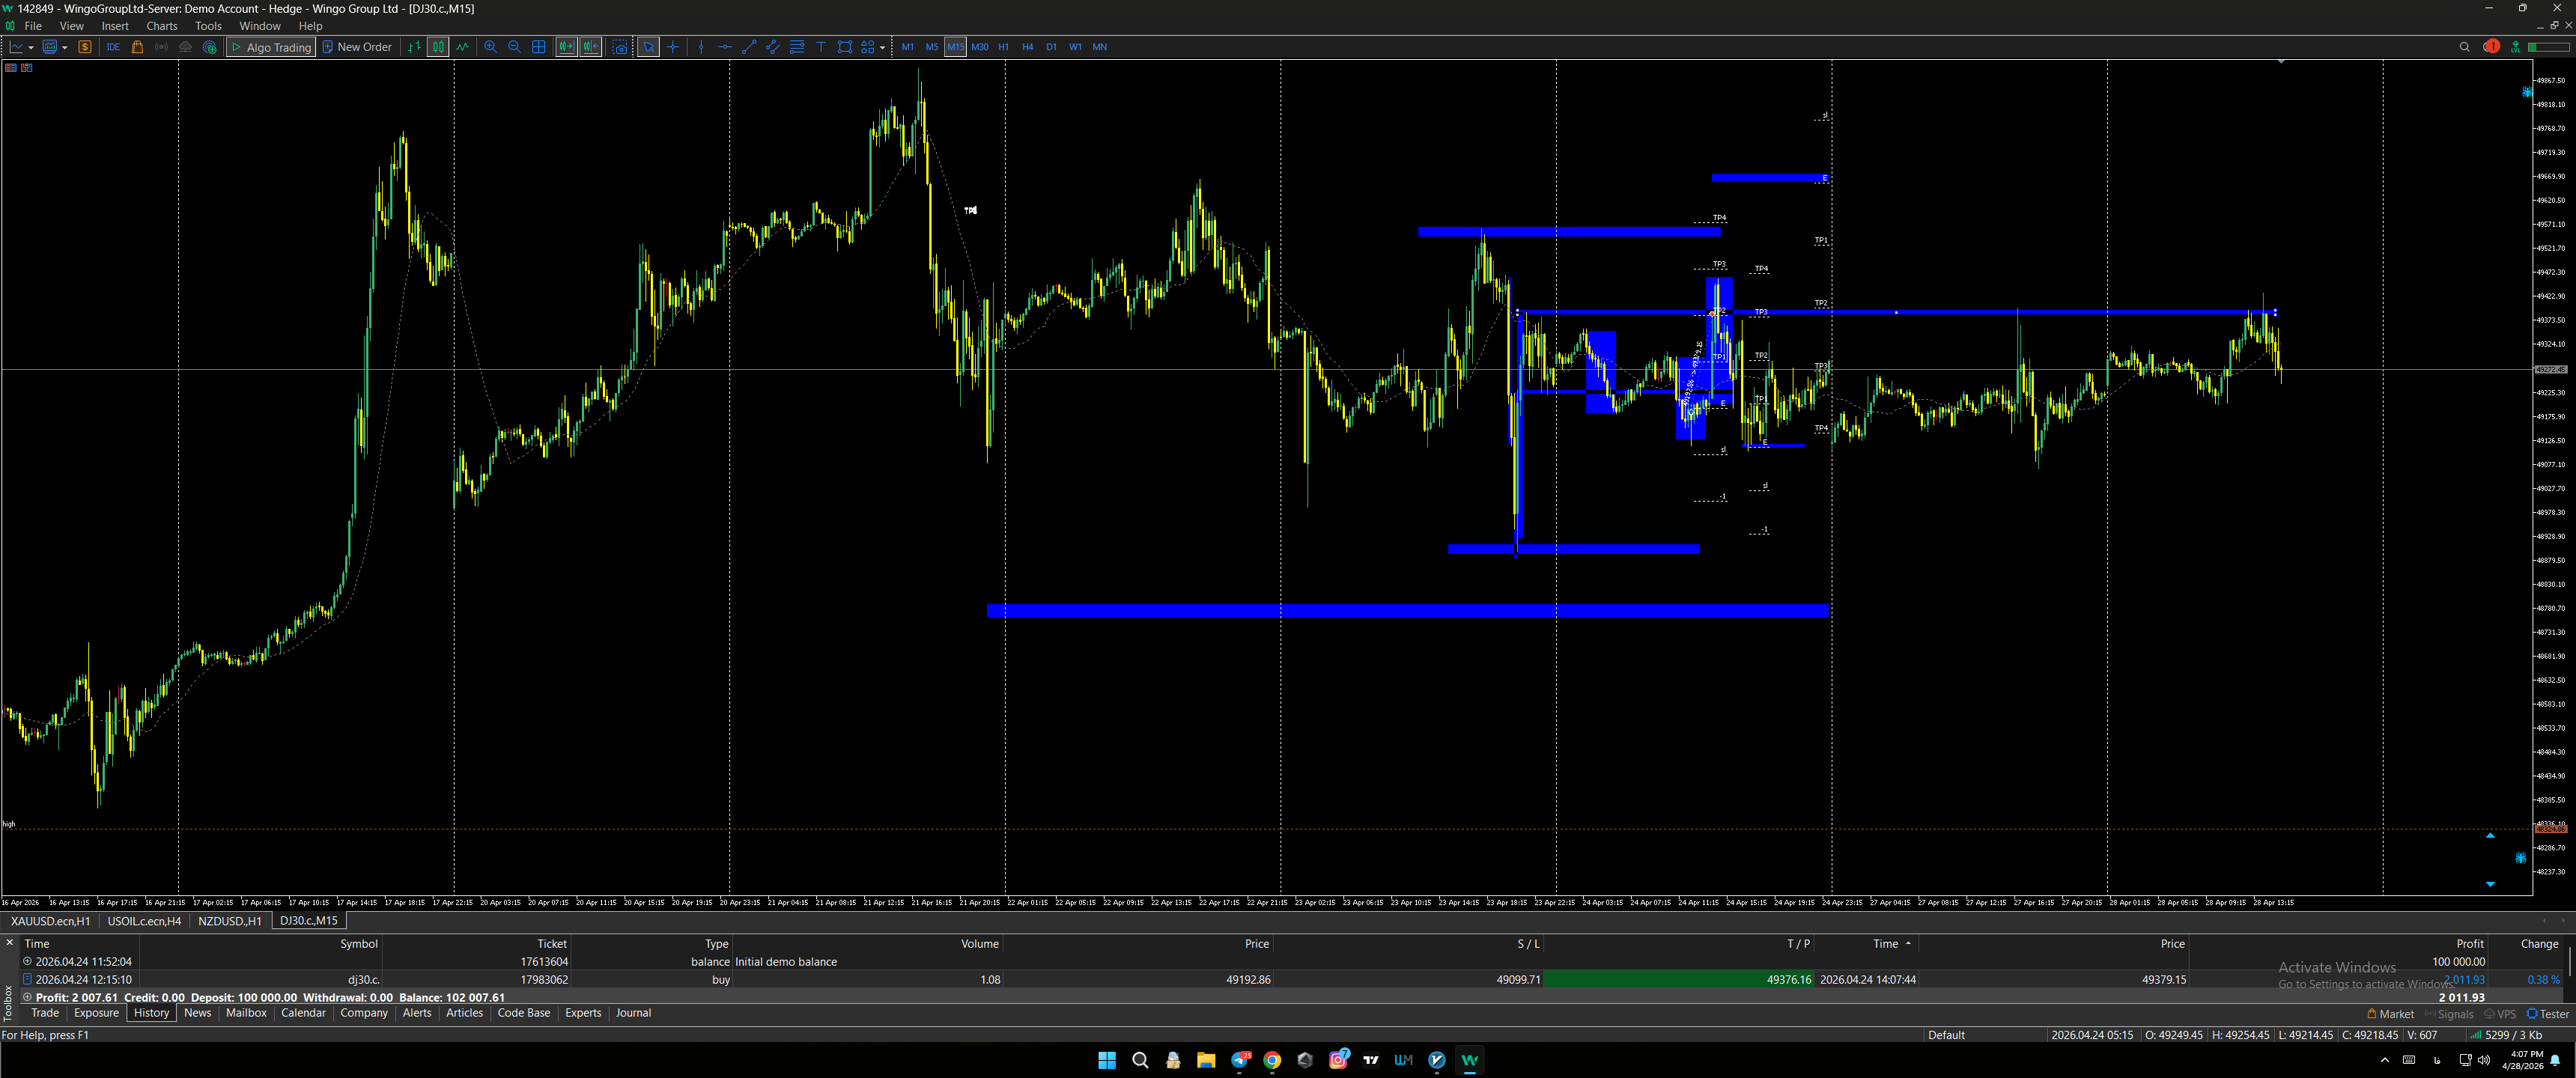Switch to the XAUUSD.ecn,H1 chart tab
The width and height of the screenshot is (2576, 1078).
coord(50,921)
